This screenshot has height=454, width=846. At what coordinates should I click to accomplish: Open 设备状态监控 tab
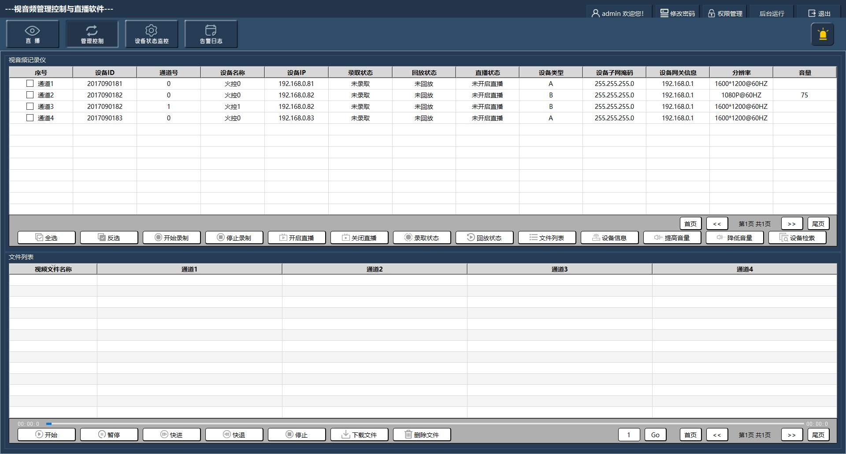pyautogui.click(x=152, y=34)
